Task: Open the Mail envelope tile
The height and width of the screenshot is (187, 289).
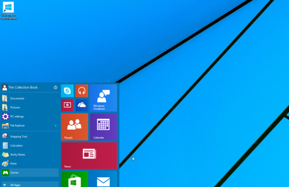Action: tap(104, 179)
